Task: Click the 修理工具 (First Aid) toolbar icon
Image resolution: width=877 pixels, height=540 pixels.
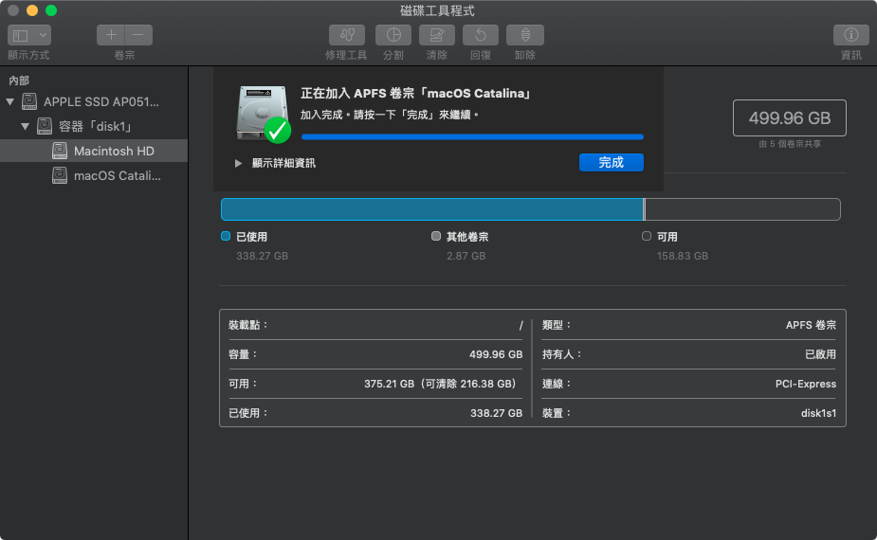Action: pyautogui.click(x=345, y=35)
